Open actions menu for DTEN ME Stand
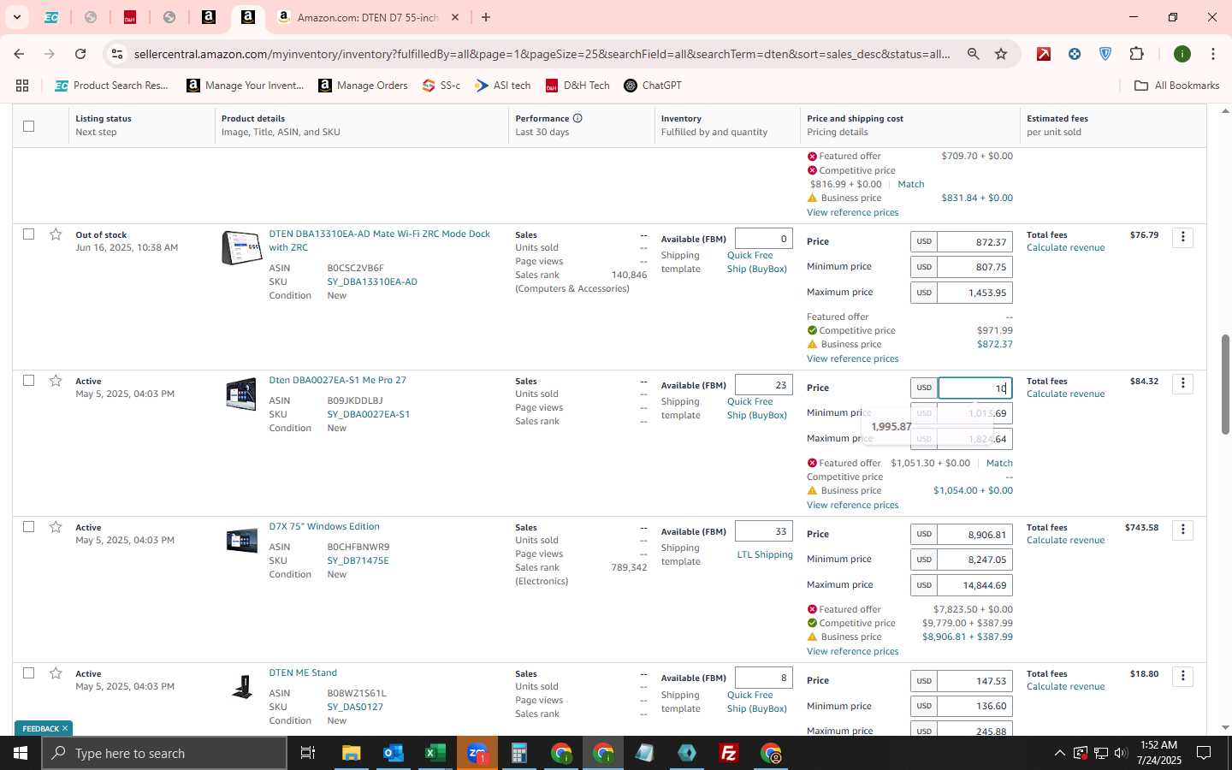1232x770 pixels. tap(1182, 676)
